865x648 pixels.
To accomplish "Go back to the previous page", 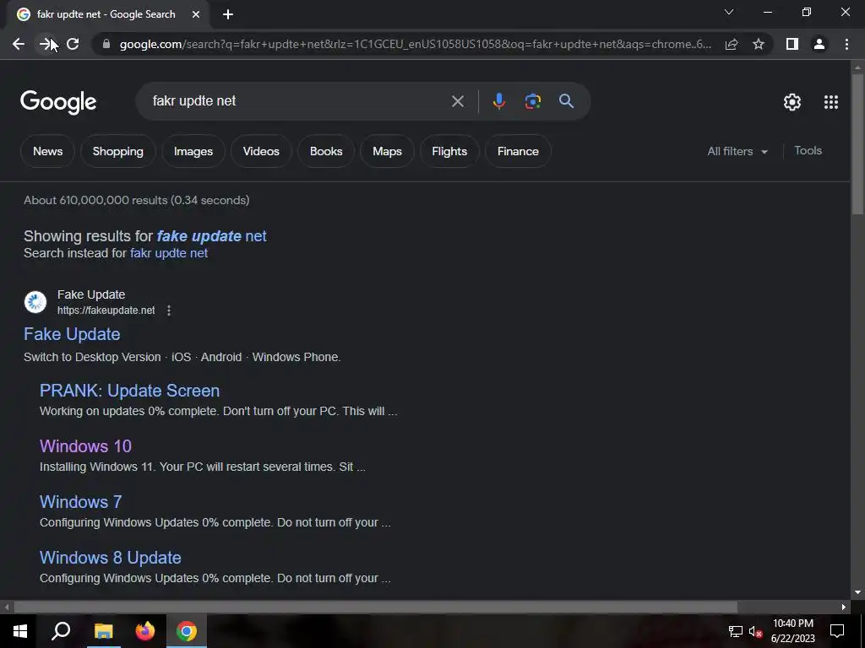I will 19,44.
